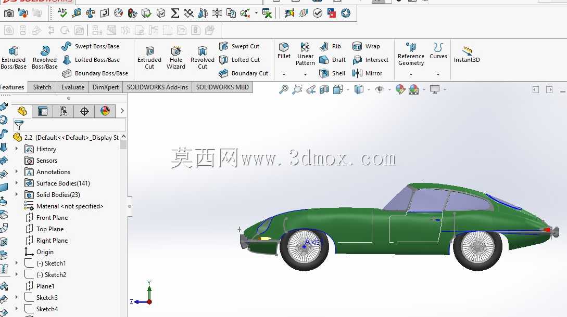
Task: Open the Curves dropdown arrow
Action: [x=438, y=74]
